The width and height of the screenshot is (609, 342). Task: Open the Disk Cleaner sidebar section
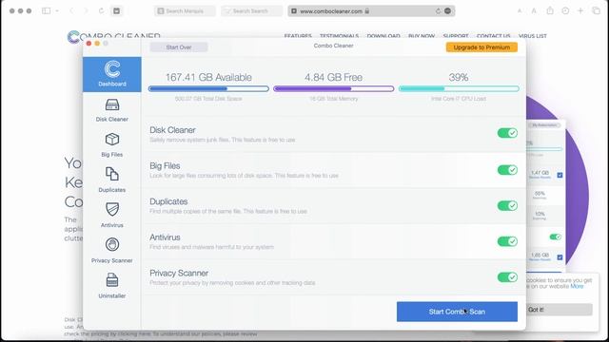click(x=112, y=110)
